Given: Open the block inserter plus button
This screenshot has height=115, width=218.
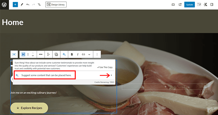Looking at the screenshot, I should click(x=15, y=5).
